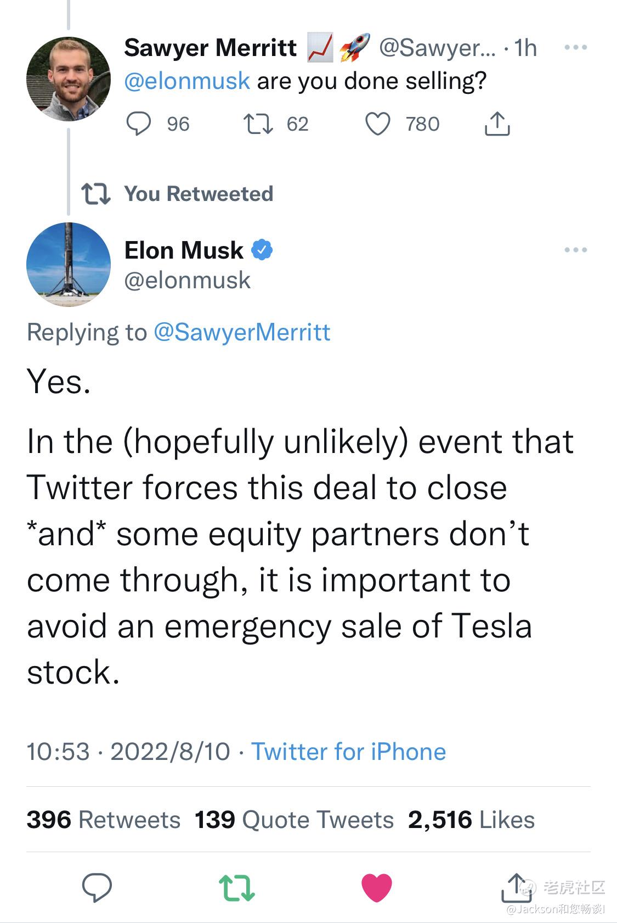Like Sawyer Merritt's tweet with 780 likes

pyautogui.click(x=378, y=124)
